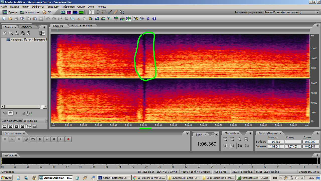
Task: Click the Undo arrow icon
Action: [48, 19]
